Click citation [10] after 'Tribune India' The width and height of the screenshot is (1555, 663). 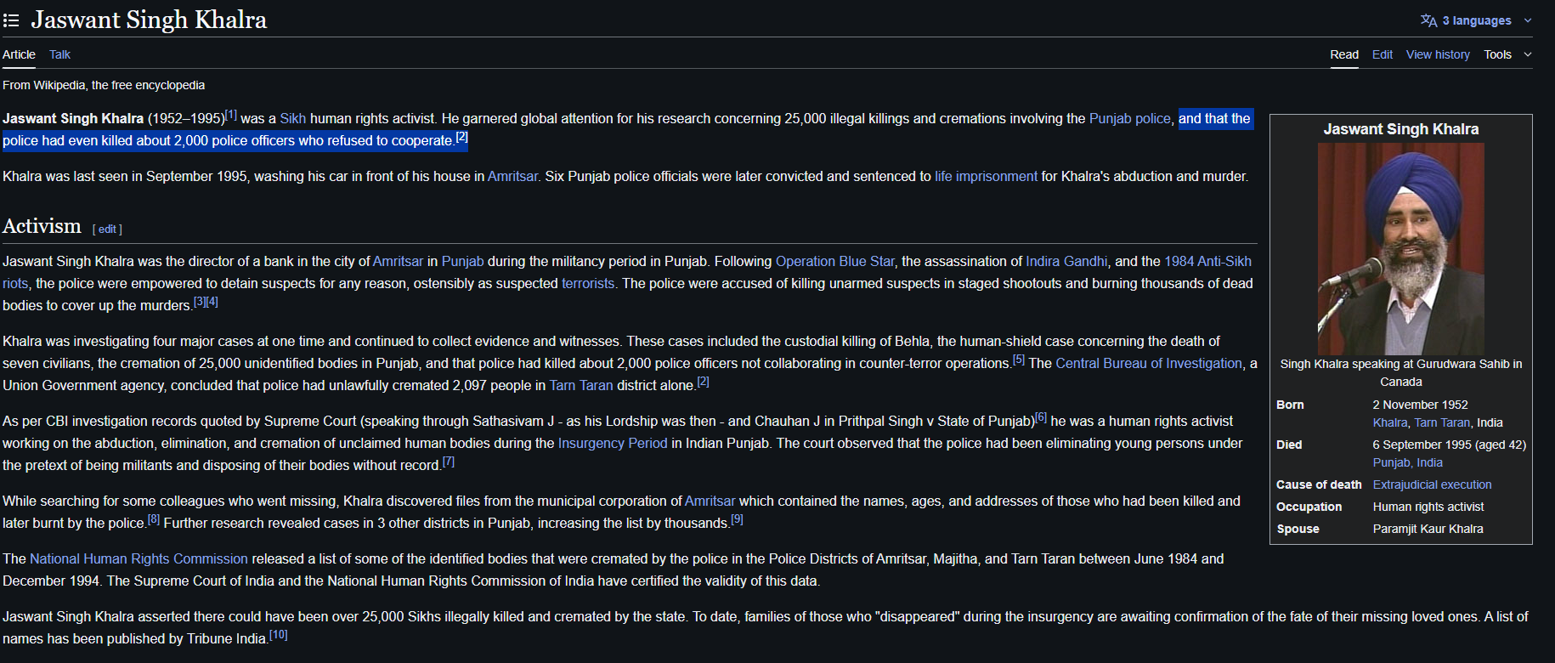(279, 635)
